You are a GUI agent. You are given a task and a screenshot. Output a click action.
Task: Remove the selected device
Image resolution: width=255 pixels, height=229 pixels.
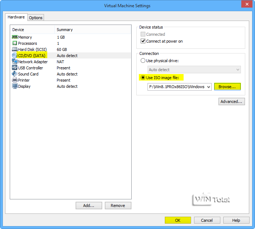(x=118, y=206)
